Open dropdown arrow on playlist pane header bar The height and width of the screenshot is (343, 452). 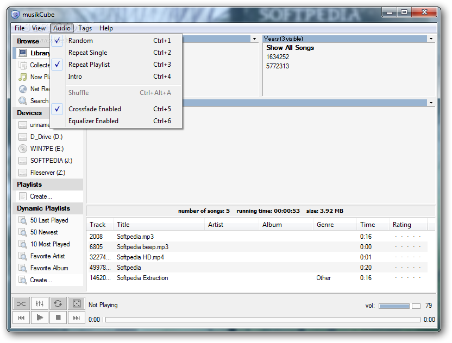(431, 103)
